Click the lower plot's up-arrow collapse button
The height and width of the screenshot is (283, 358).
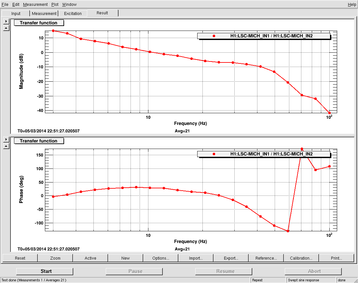6,146
